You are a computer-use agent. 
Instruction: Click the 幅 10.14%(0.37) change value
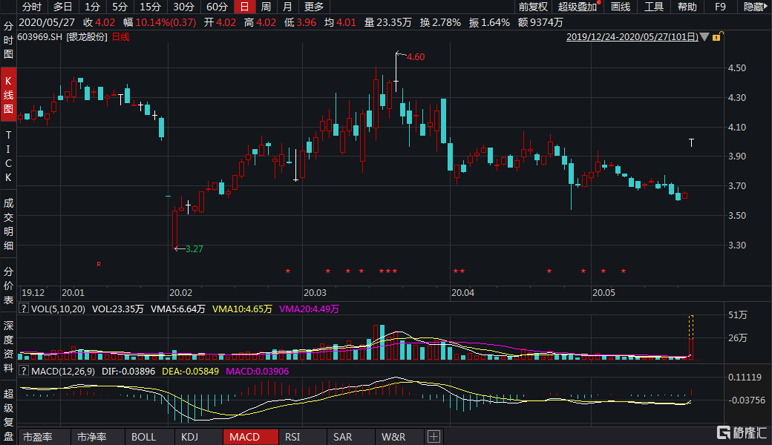click(160, 22)
